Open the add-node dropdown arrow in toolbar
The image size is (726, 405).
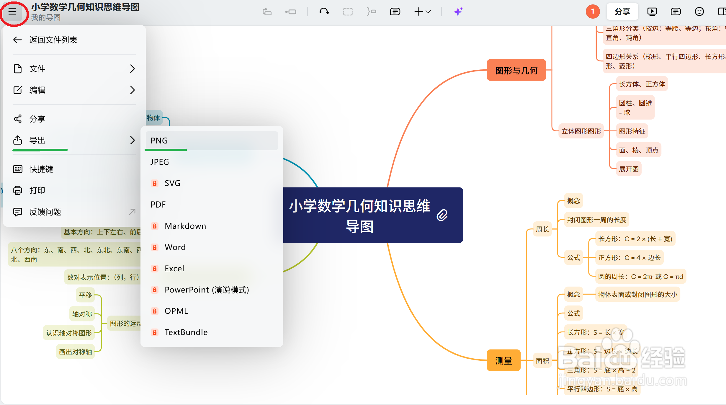tap(428, 12)
